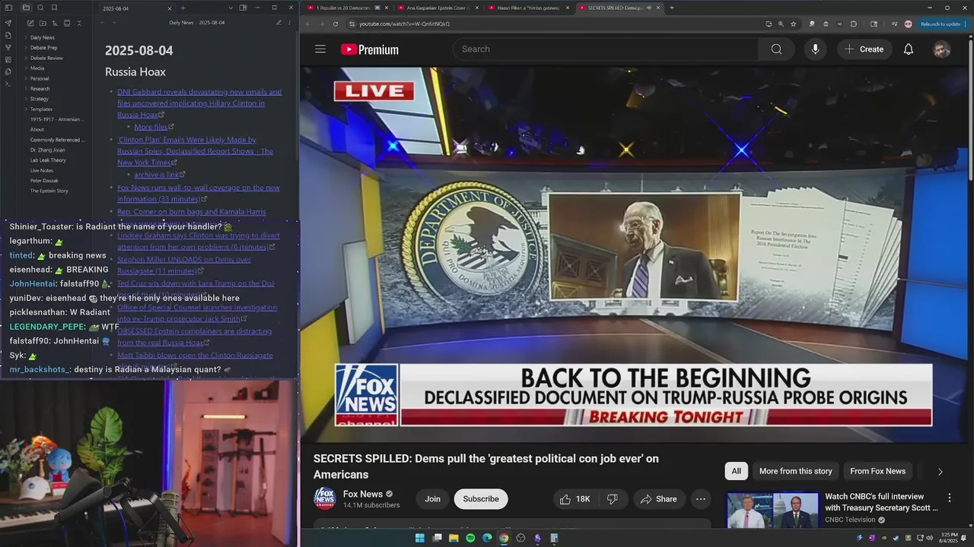This screenshot has width=974, height=547.
Task: Open more options menu for the 2025-08-04 note
Action: [290, 23]
